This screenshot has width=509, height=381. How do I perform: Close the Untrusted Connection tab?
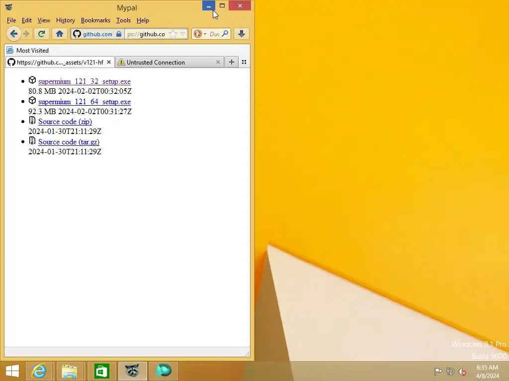tap(218, 62)
